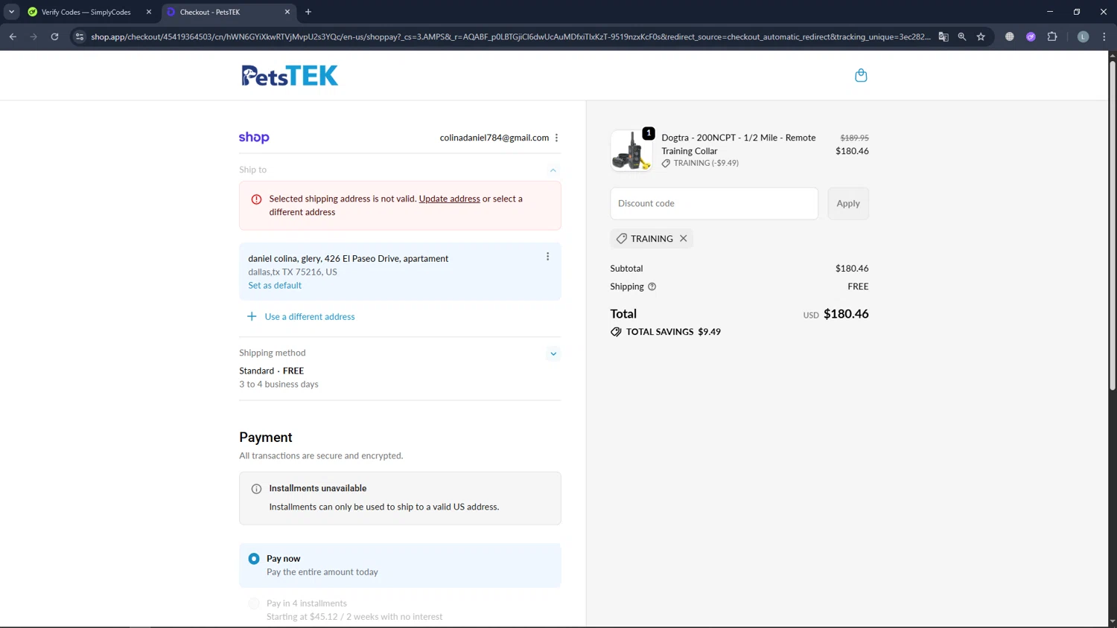Open the Extensions puzzle menu
The image size is (1117, 628).
coord(1052,36)
